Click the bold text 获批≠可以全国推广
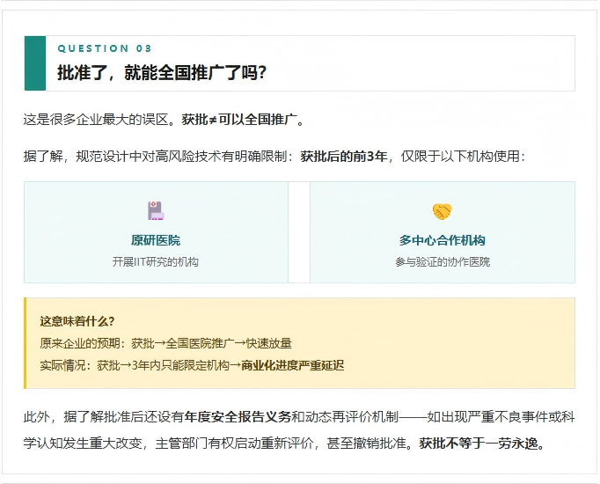 pos(243,120)
